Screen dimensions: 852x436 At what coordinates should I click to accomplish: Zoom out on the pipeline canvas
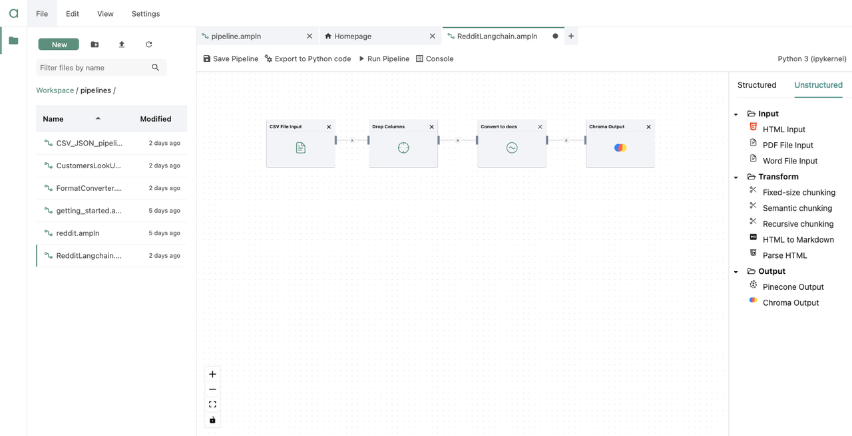coord(212,389)
